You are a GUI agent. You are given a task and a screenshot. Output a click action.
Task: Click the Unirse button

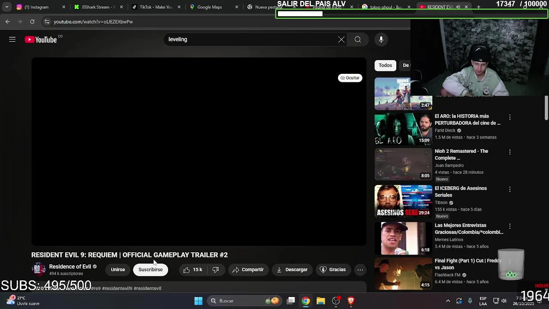point(118,270)
